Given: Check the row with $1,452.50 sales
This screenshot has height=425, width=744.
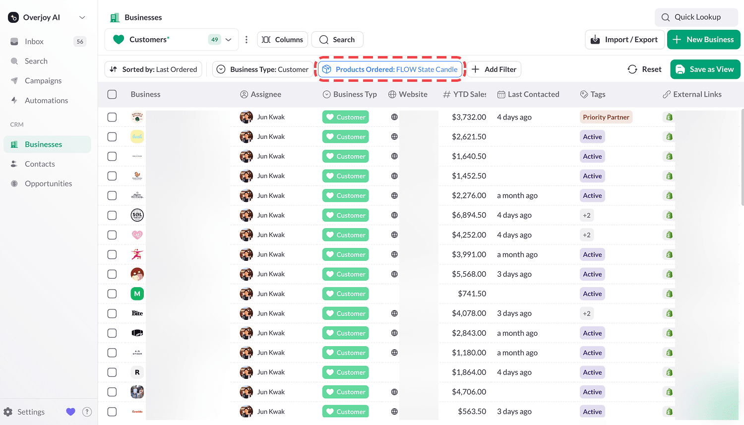Looking at the screenshot, I should pyautogui.click(x=112, y=176).
